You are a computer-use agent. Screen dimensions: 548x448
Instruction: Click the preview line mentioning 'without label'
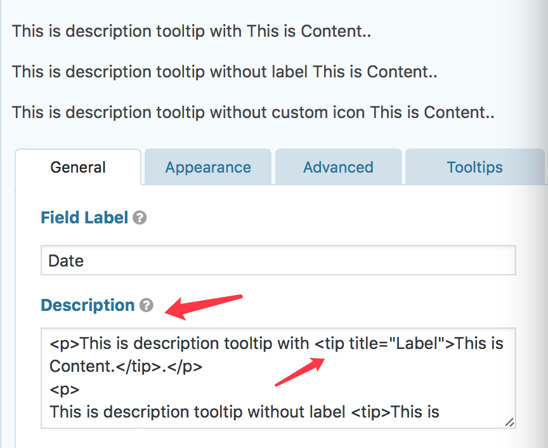click(225, 72)
